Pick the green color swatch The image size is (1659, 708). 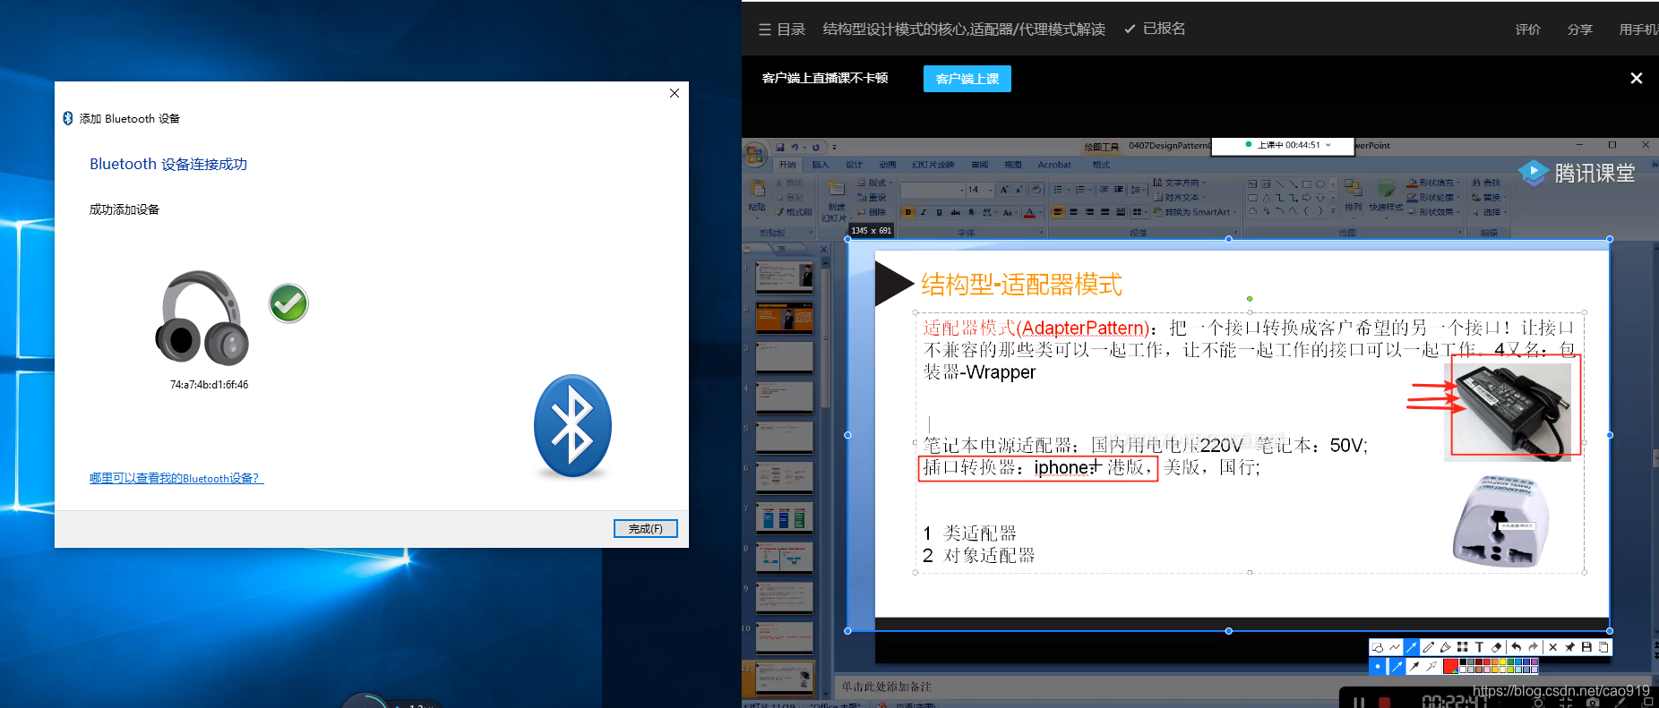pyautogui.click(x=1510, y=661)
